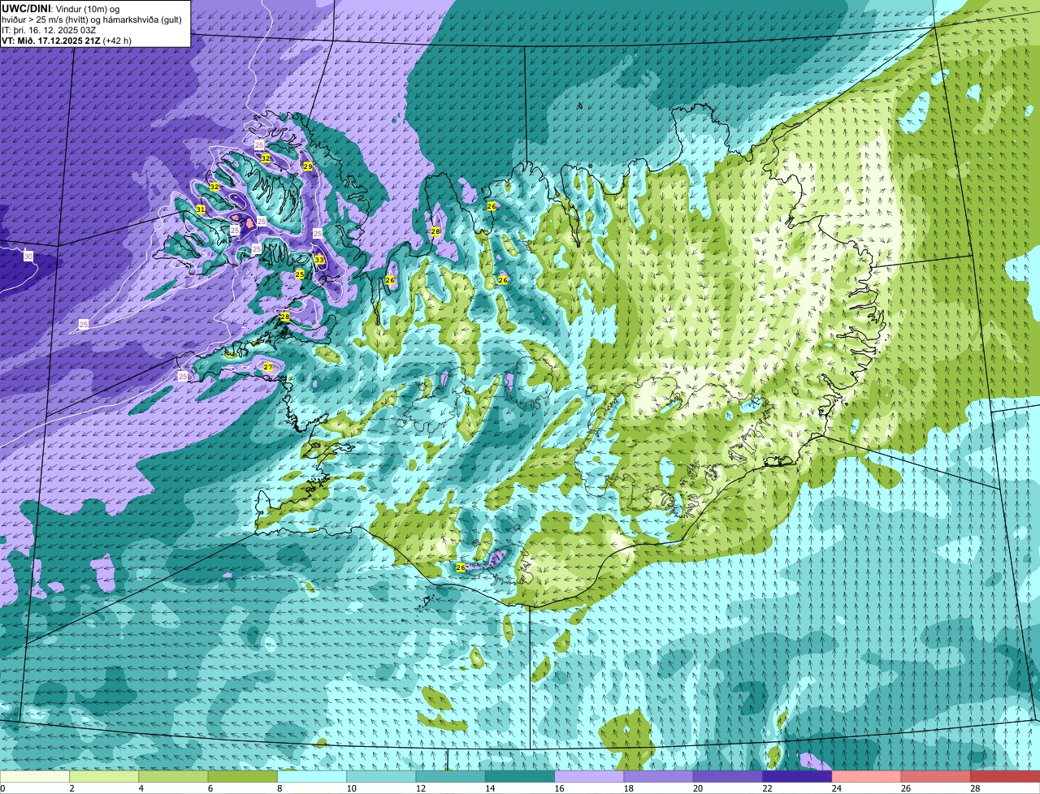Click the yellow gust label "33"

(x=319, y=260)
